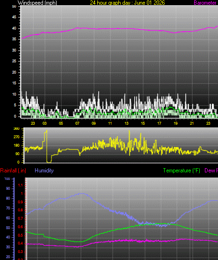Click the 270 wind direction axis label

[16, 137]
